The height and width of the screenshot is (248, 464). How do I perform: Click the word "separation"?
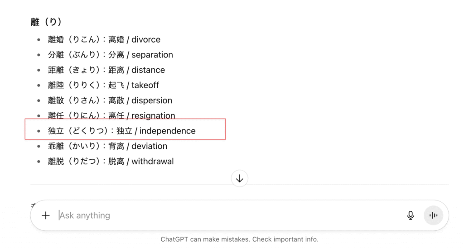click(152, 55)
